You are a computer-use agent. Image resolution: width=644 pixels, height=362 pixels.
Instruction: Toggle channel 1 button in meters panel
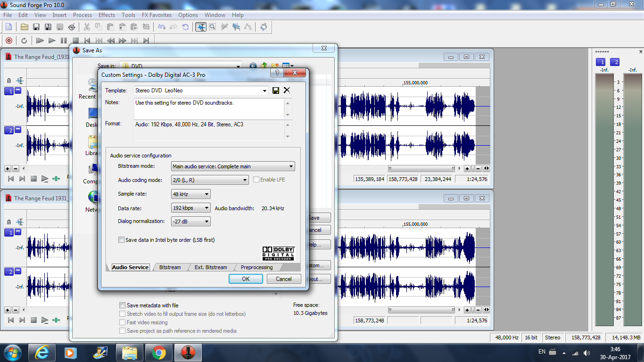pyautogui.click(x=601, y=62)
